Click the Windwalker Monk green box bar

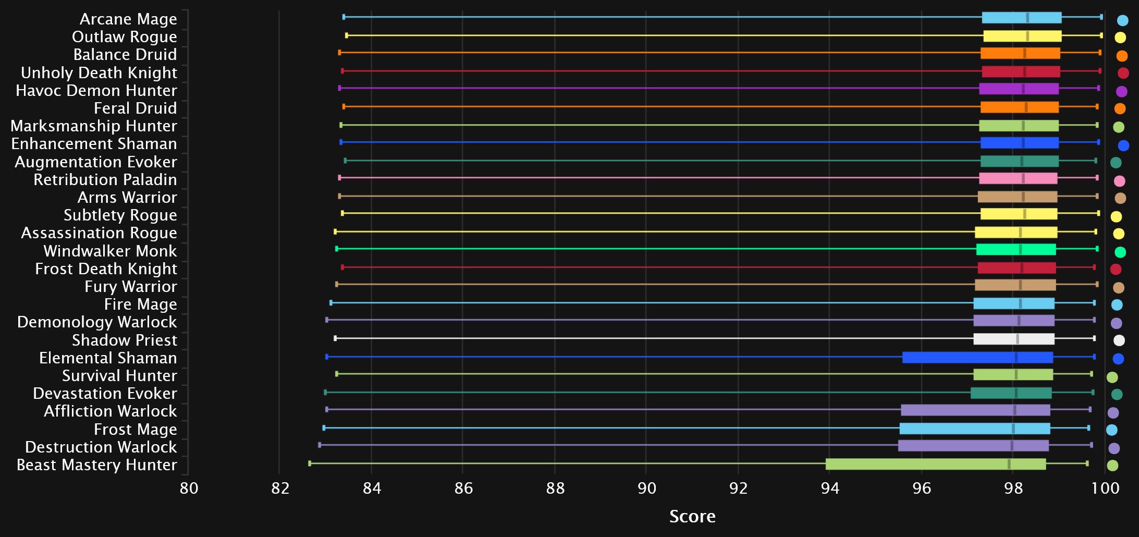point(1016,250)
